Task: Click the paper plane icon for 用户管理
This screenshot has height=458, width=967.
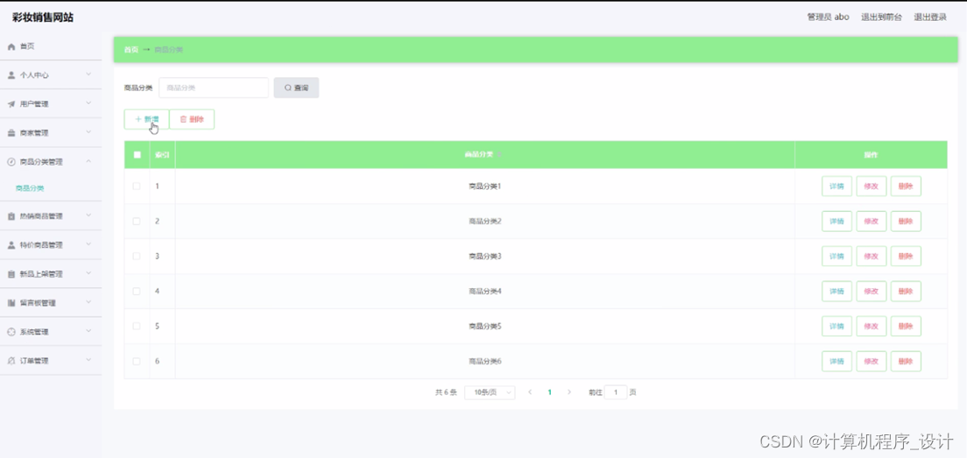Action: [11, 104]
